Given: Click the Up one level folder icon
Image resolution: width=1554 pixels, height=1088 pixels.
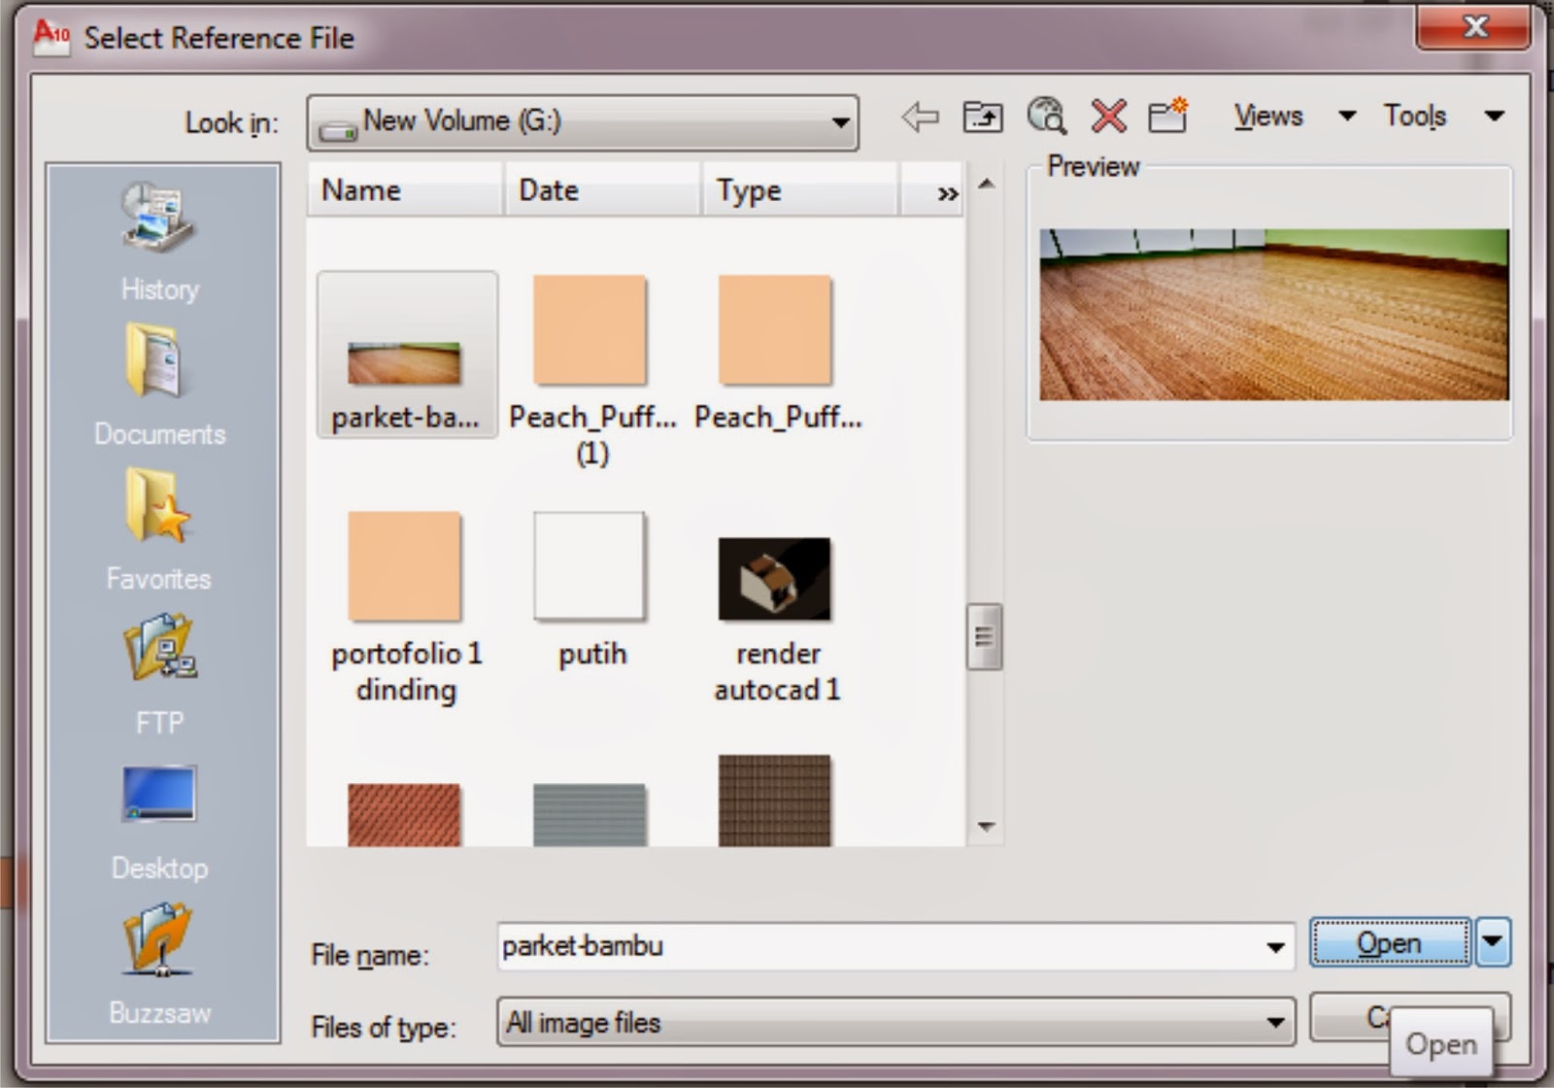Looking at the screenshot, I should click(x=981, y=117).
